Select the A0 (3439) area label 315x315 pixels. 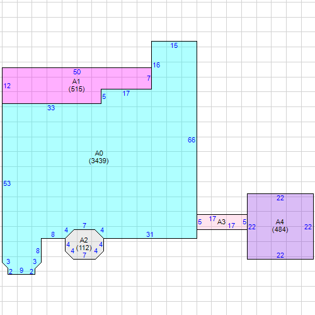point(99,157)
